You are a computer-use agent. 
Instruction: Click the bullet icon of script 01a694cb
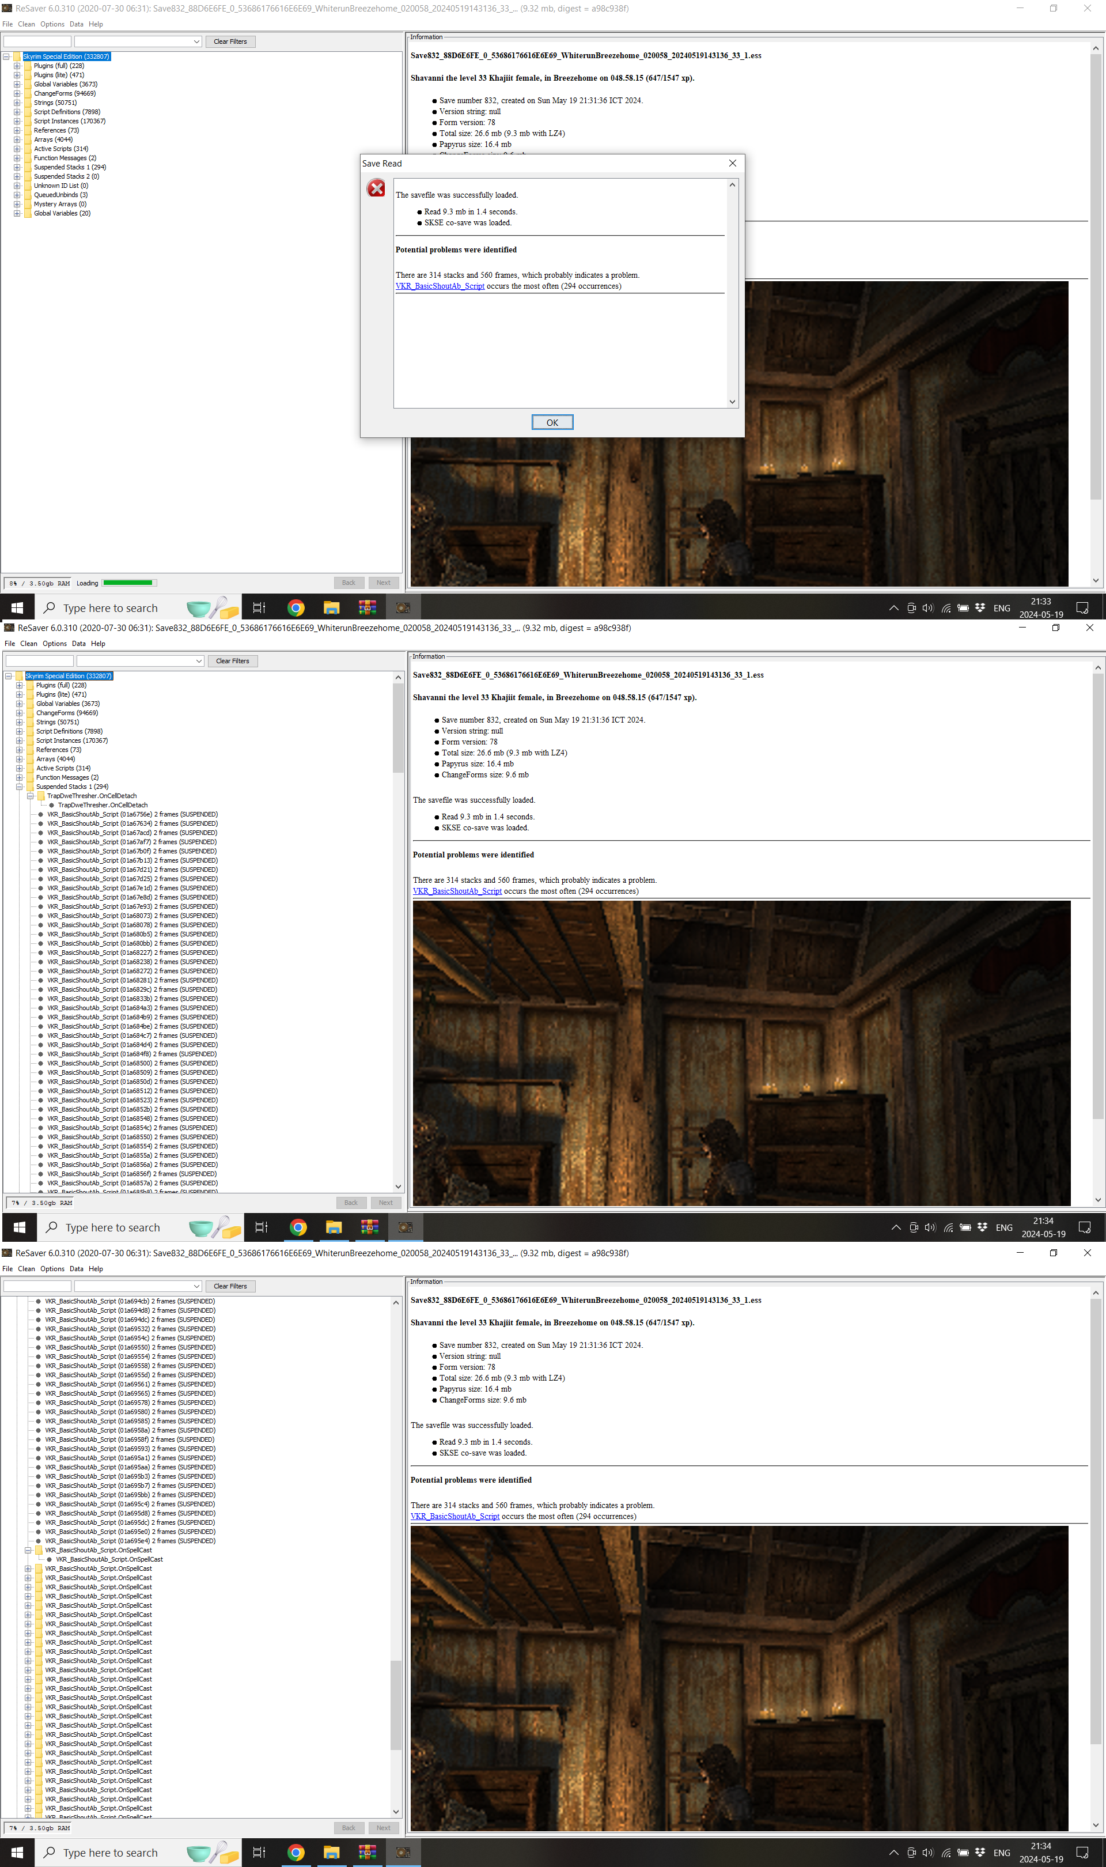(39, 1301)
